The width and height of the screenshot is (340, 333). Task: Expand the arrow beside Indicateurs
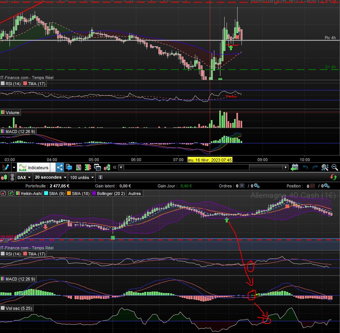pyautogui.click(x=53, y=167)
